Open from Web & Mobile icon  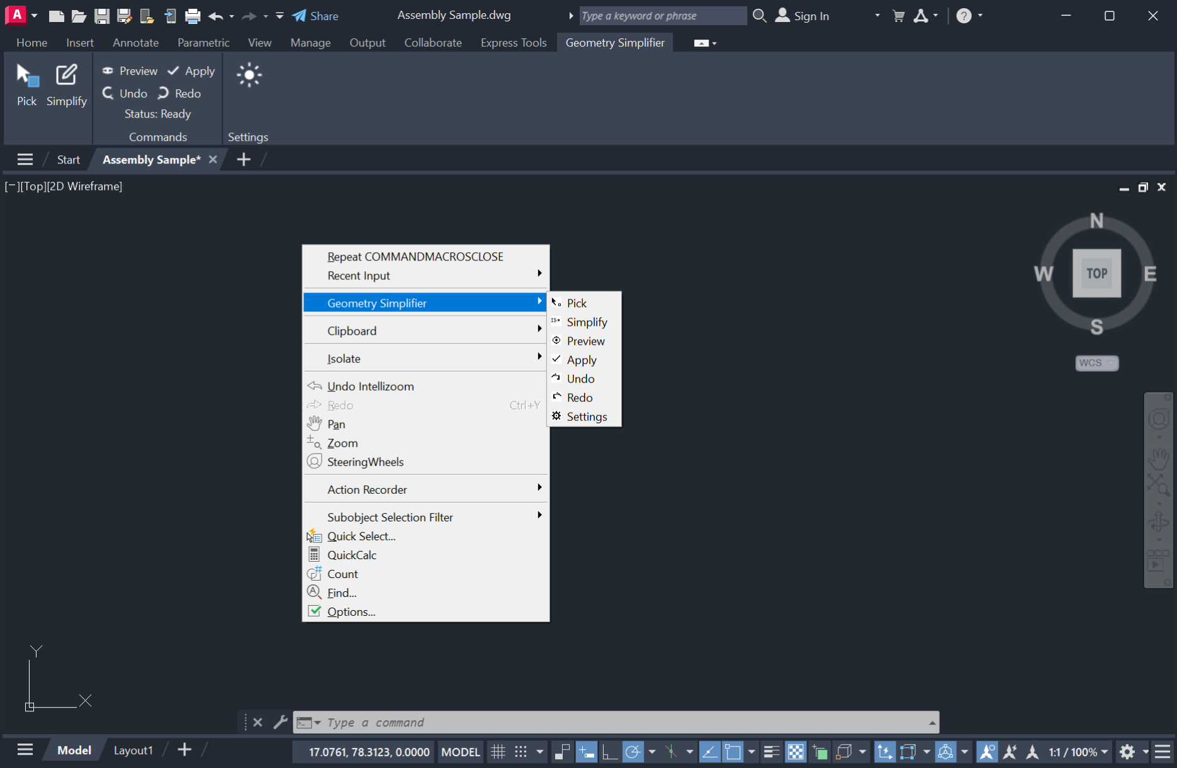(147, 16)
